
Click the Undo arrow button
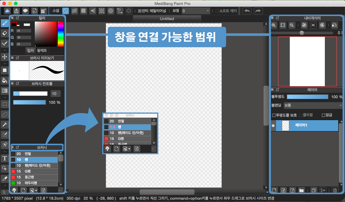[x=247, y=11]
